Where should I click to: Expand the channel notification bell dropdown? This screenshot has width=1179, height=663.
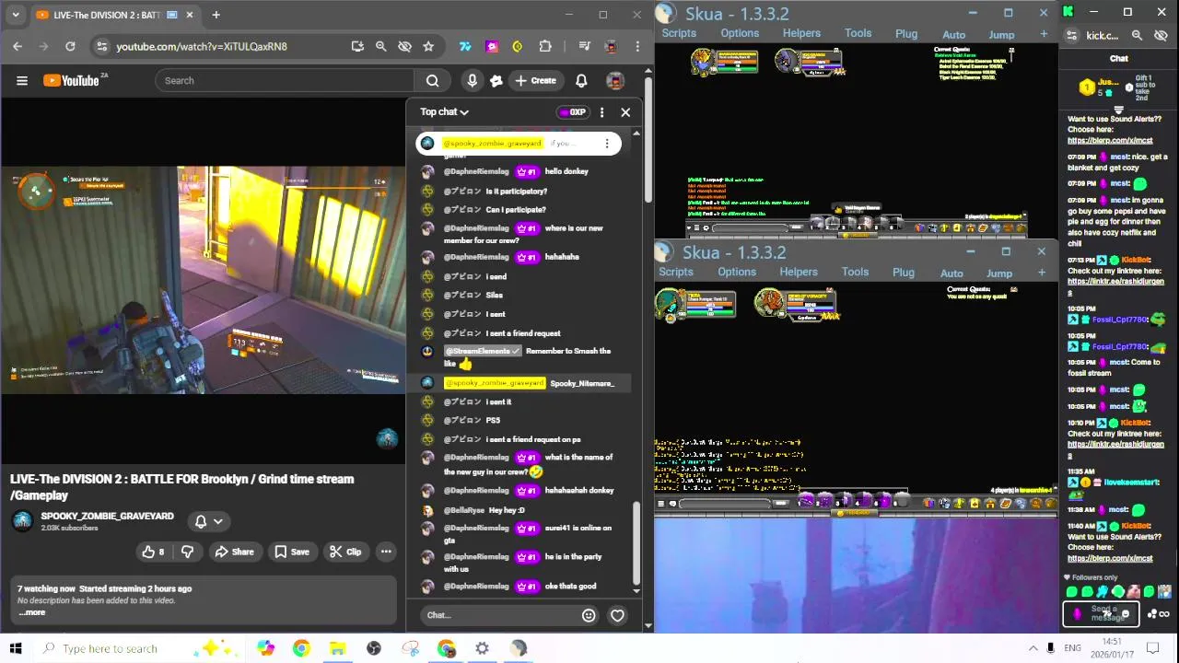(x=209, y=521)
